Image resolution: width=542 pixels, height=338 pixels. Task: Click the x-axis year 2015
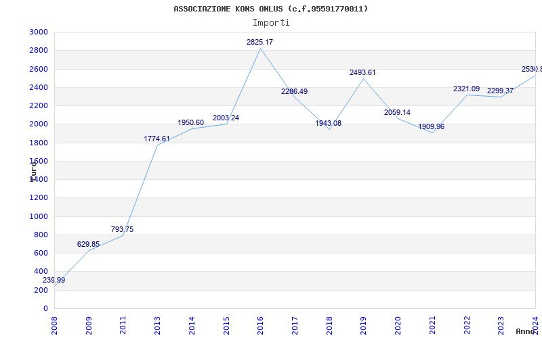tap(226, 326)
